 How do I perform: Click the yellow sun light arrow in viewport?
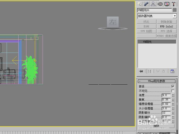(x=19, y=61)
